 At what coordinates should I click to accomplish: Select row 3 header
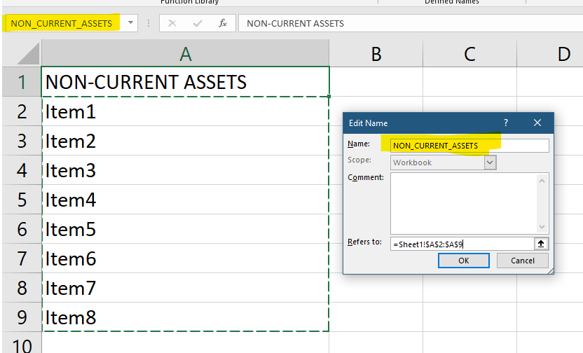coord(22,141)
